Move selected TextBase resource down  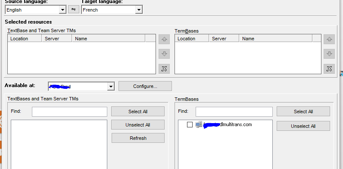(164, 54)
